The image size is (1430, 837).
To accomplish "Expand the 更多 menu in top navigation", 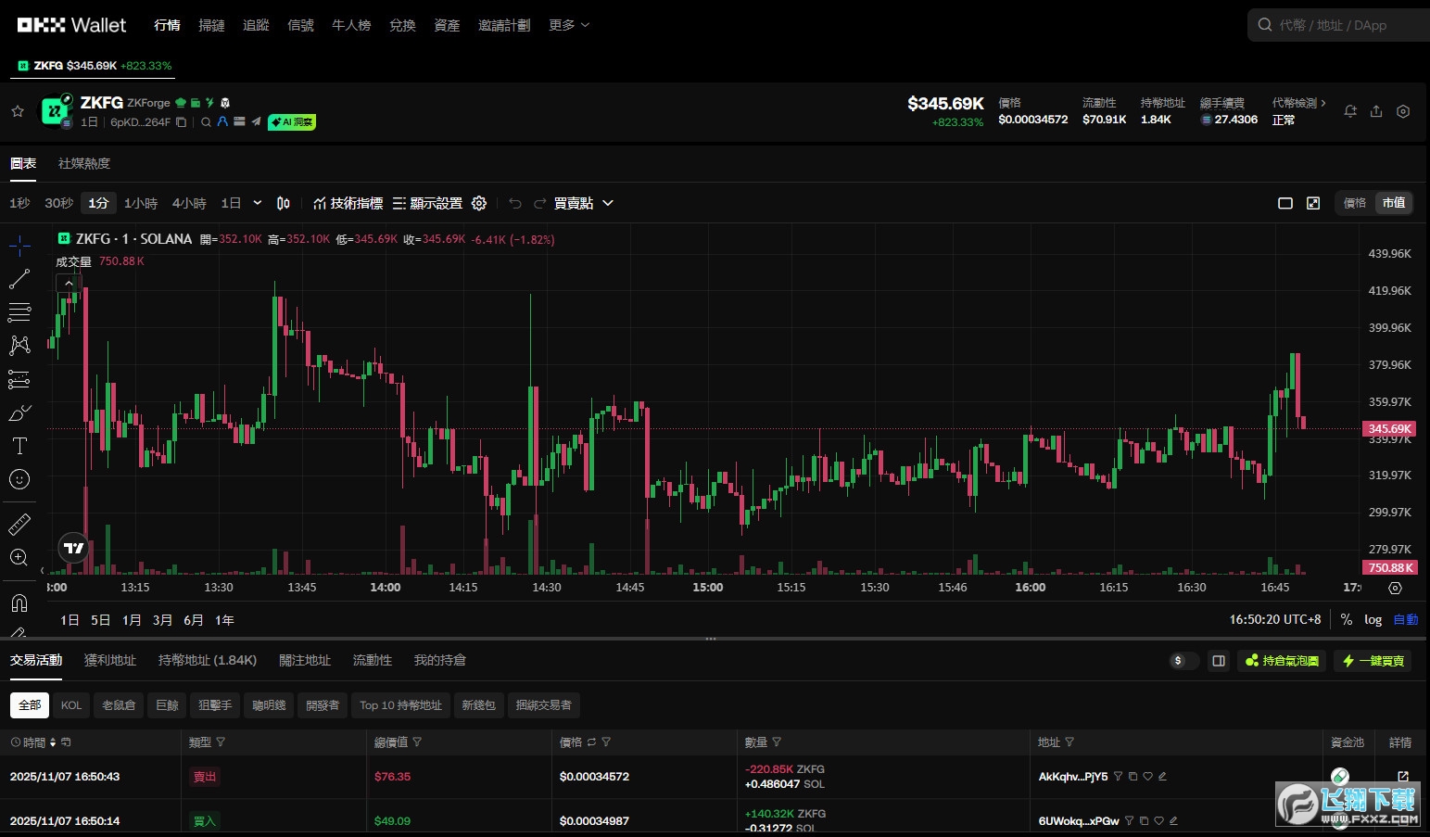I will coord(568,25).
